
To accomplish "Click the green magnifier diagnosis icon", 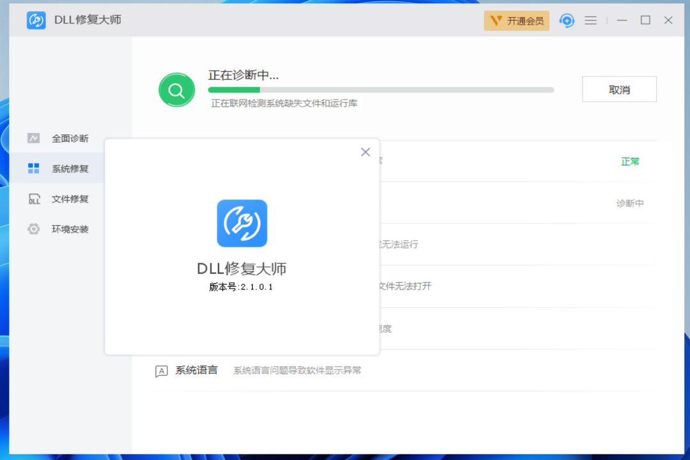I will coord(176,89).
